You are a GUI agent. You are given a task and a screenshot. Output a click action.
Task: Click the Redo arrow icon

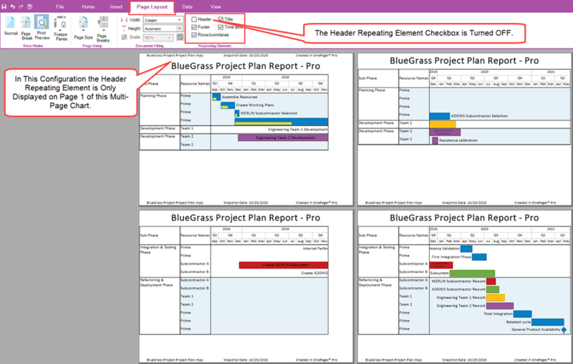(x=21, y=6)
